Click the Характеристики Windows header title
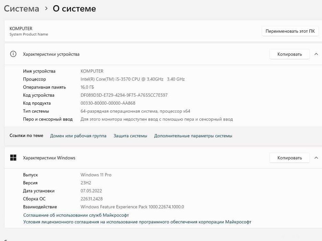Screen dimensions: 322x241 coord(49,158)
